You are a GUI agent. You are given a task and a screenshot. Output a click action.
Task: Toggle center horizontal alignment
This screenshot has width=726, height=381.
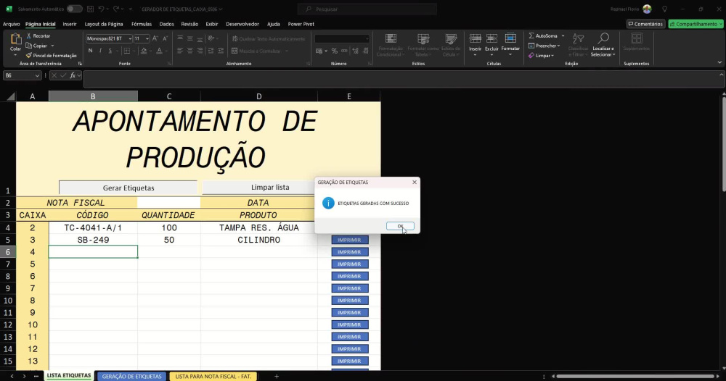(x=189, y=51)
